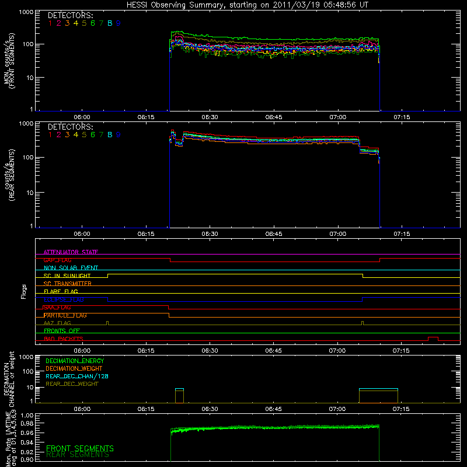Click the raised BAD_PACKETS pulse after 07:15
Viewport: 467px width, 467px height.
(433, 339)
